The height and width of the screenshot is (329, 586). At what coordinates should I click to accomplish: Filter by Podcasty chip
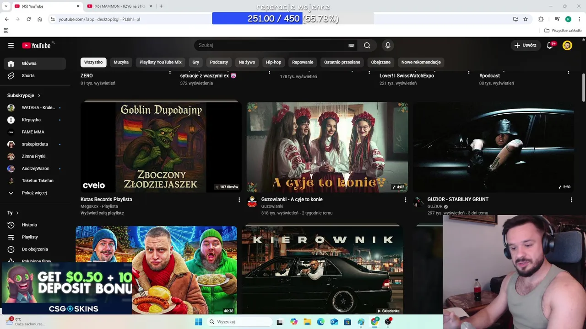click(219, 62)
